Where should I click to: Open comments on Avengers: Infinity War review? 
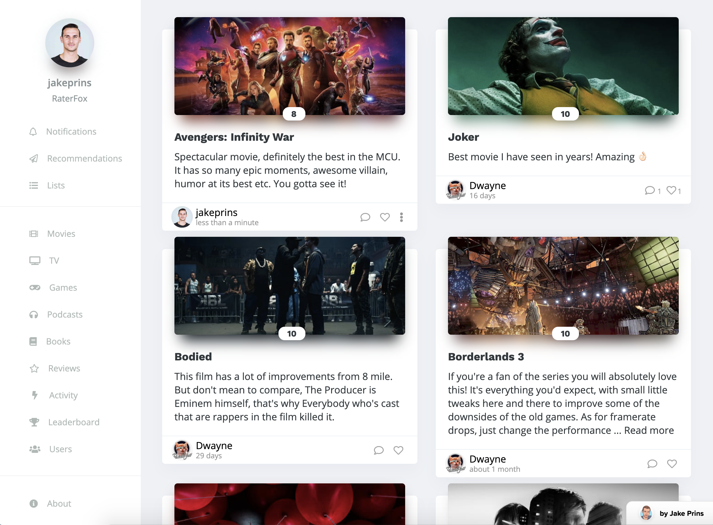tap(365, 217)
